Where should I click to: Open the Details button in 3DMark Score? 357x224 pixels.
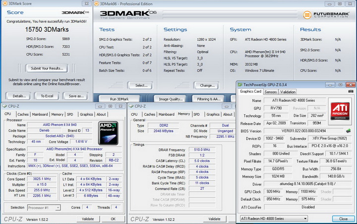(19, 96)
